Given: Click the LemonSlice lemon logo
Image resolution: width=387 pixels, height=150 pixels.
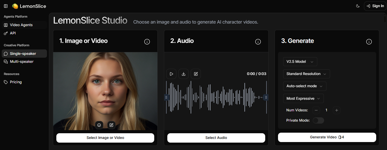Looking at the screenshot, I should click(15, 6).
